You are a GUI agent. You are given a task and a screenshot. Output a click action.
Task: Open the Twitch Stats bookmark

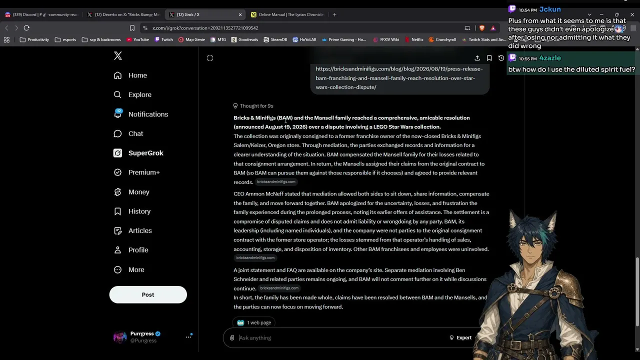483,39
